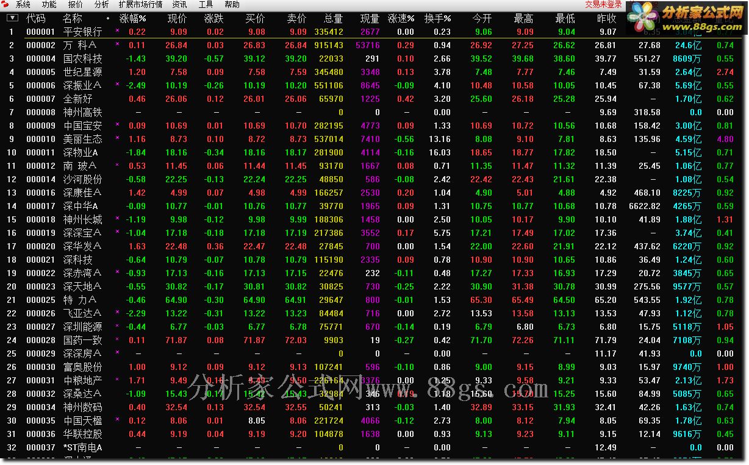The height and width of the screenshot is (465, 749).
Task: Select the 国农科技 stock name
Action: pyautogui.click(x=82, y=59)
